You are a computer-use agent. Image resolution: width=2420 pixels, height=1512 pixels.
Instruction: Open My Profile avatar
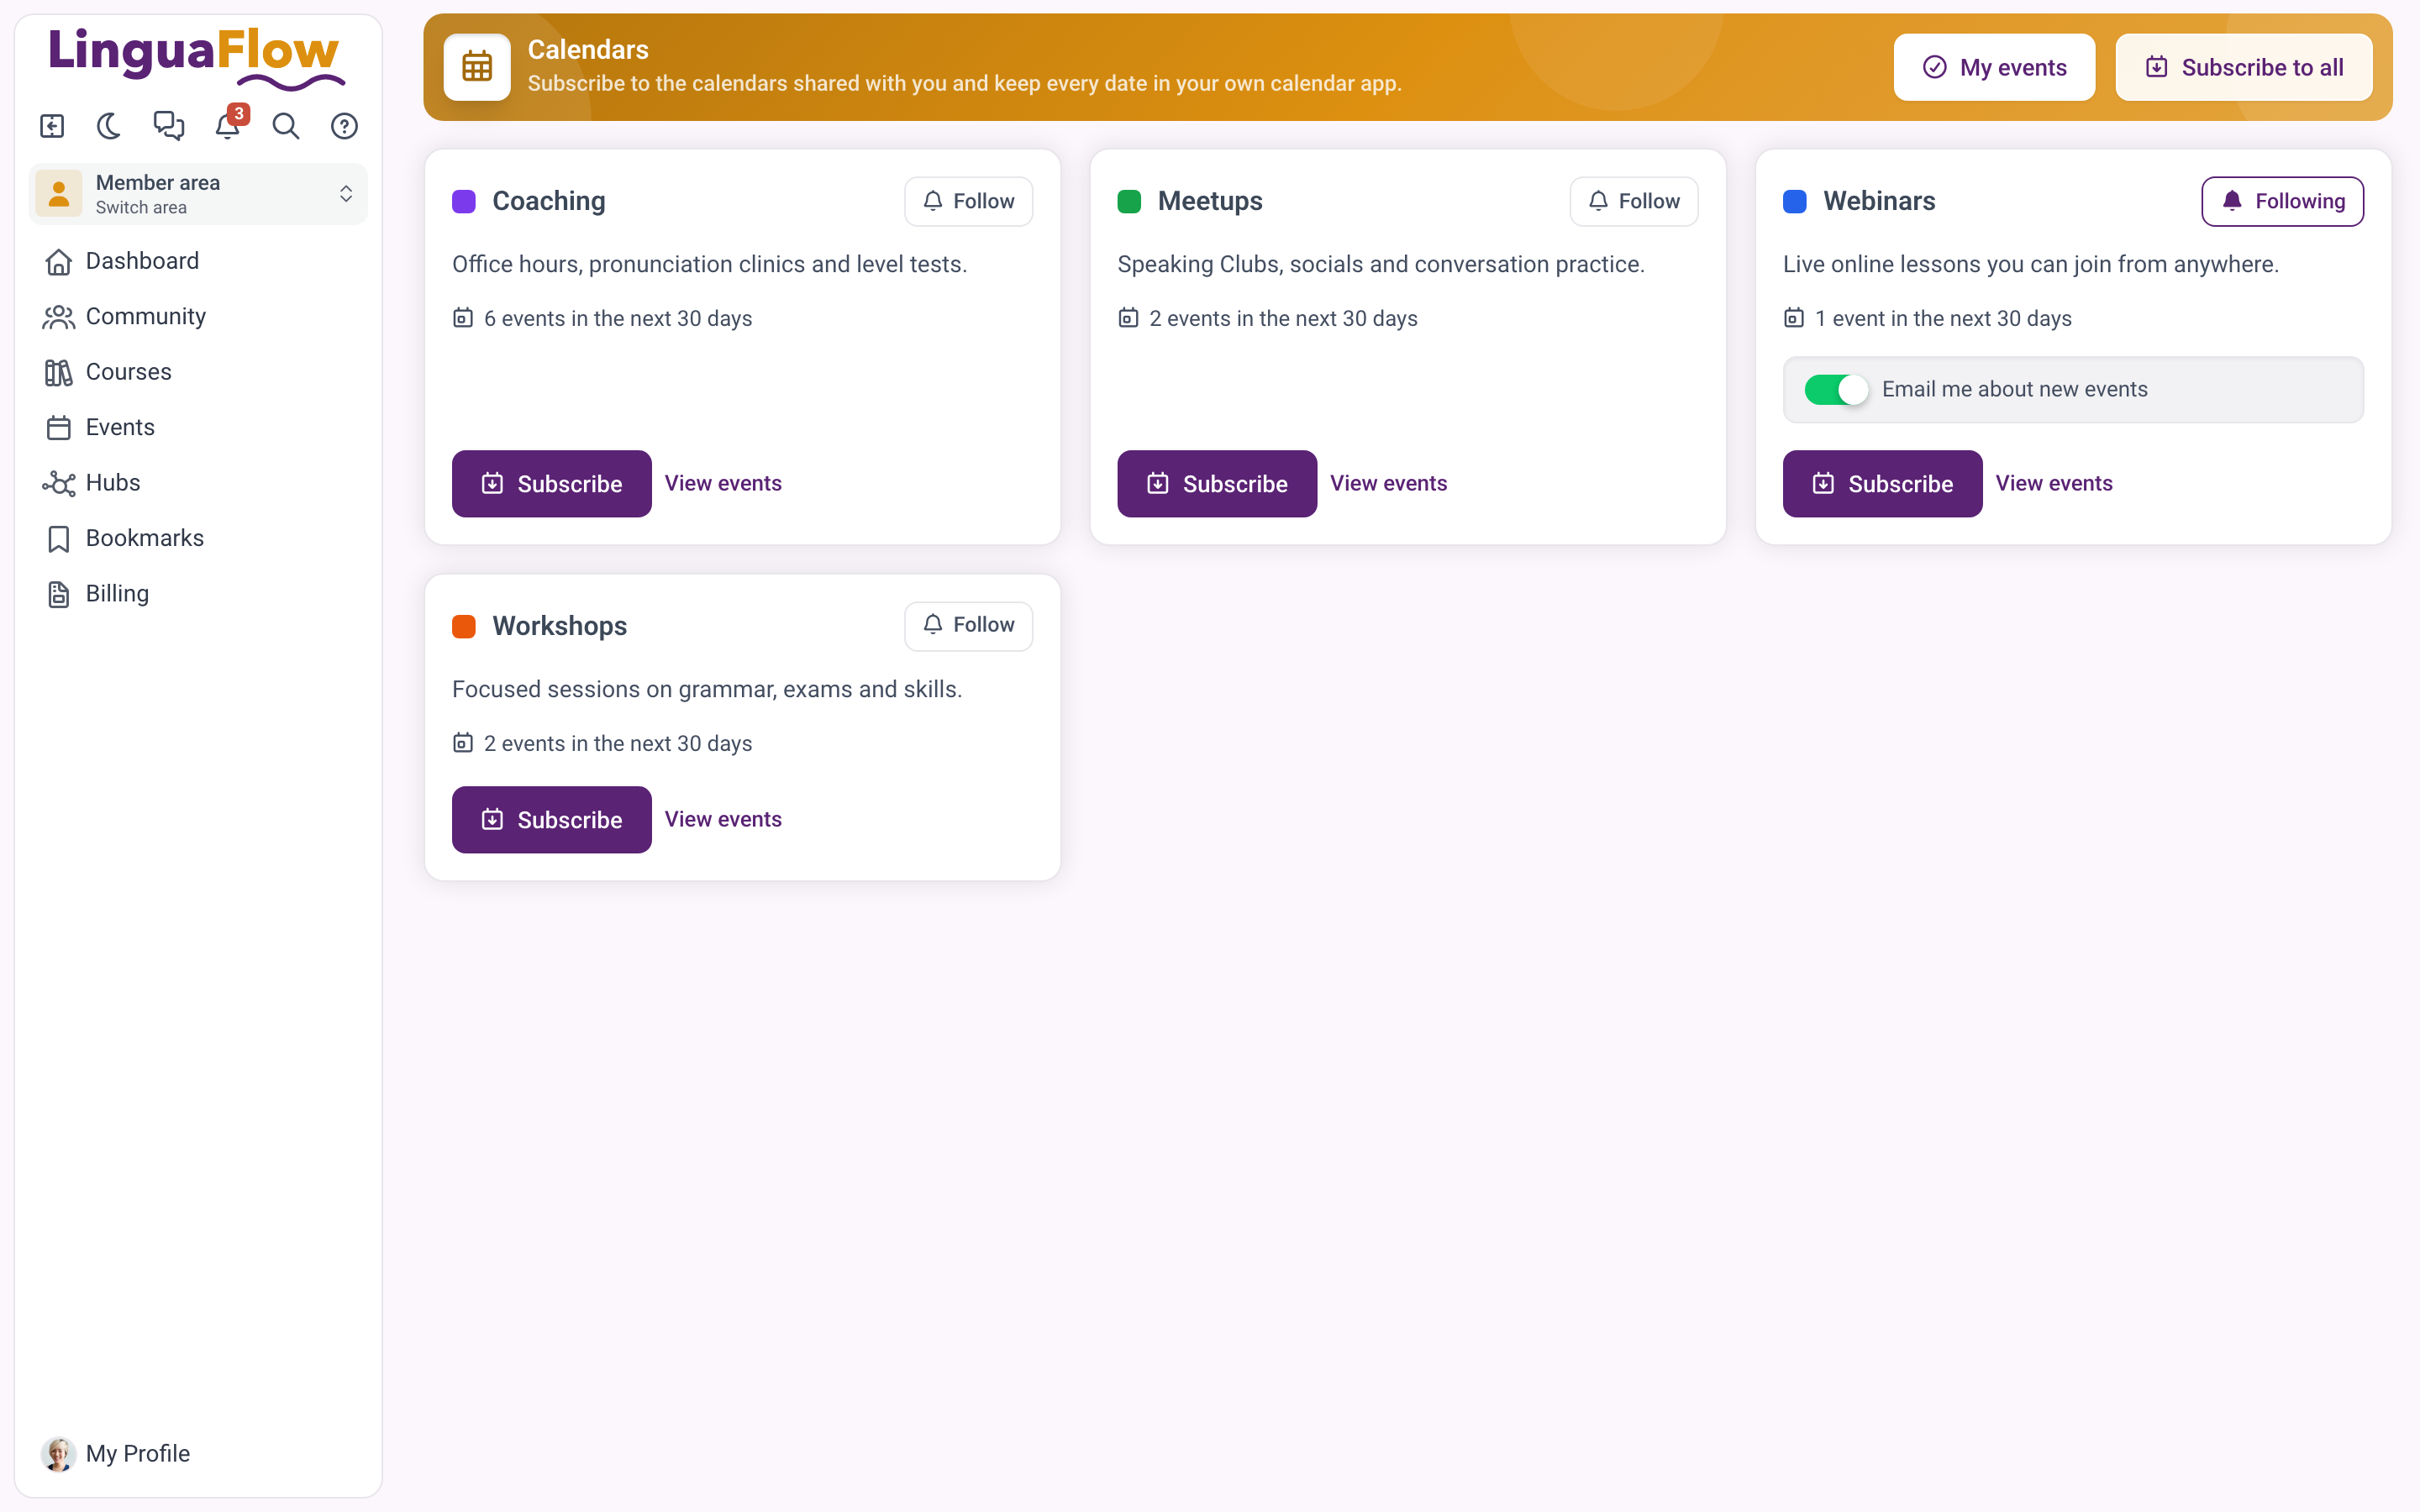(x=58, y=1453)
